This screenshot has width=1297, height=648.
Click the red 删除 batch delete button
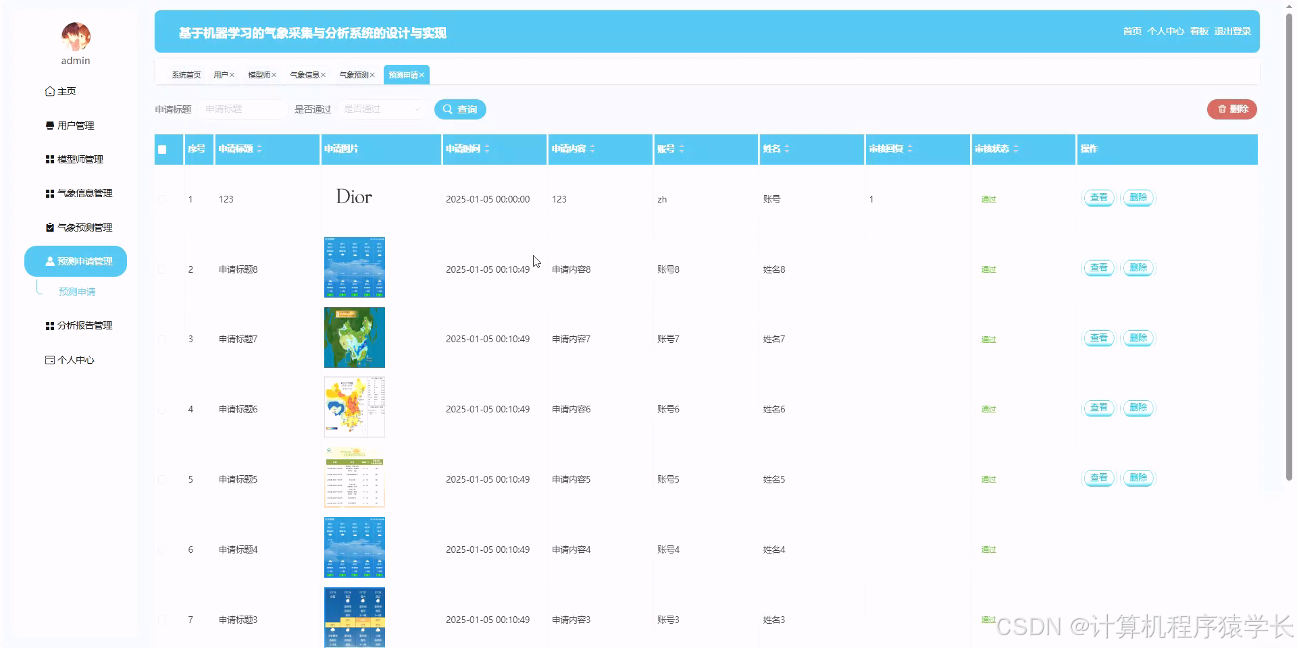click(1232, 109)
